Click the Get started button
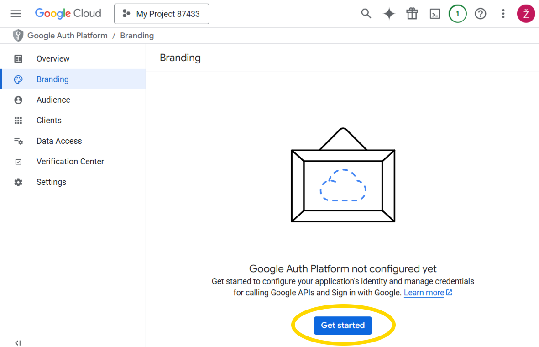This screenshot has width=539, height=347. (x=342, y=325)
